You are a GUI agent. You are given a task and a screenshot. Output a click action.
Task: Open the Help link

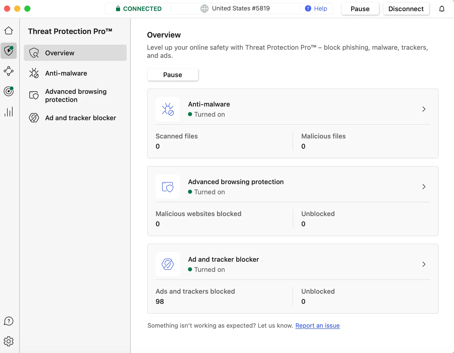[320, 9]
